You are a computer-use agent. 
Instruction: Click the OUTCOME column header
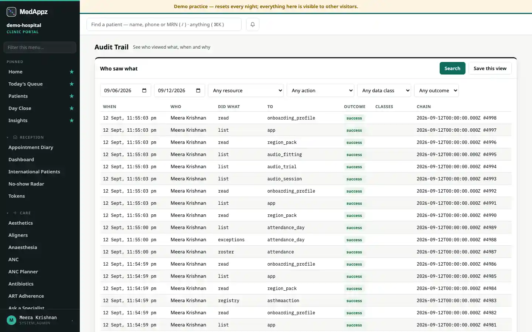pos(355,107)
